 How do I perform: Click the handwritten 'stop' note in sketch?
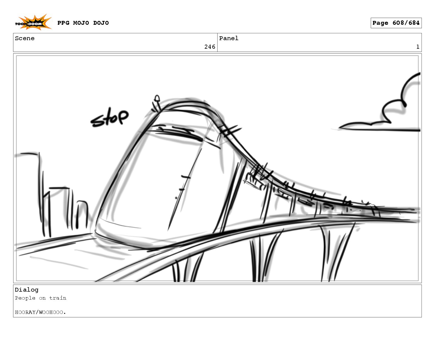[109, 117]
